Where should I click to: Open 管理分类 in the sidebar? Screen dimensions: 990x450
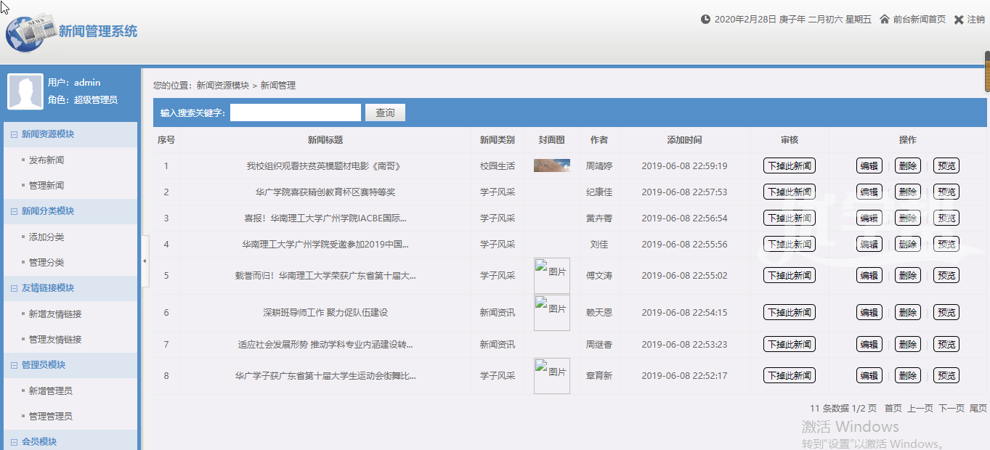tap(46, 263)
